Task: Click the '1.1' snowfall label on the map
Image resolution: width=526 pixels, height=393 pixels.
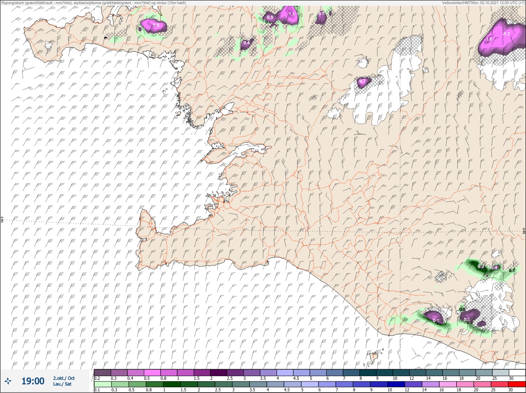Action: tap(292, 14)
